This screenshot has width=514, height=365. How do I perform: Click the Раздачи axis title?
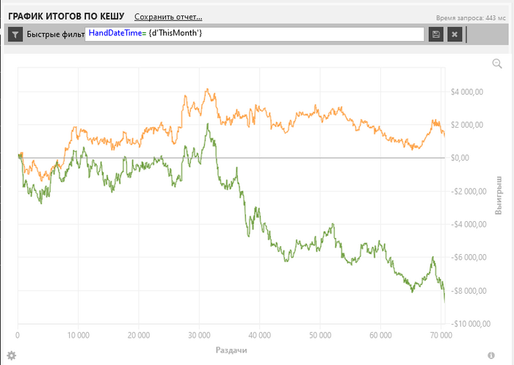231,350
